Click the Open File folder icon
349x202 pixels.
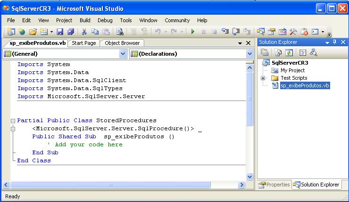pos(33,32)
